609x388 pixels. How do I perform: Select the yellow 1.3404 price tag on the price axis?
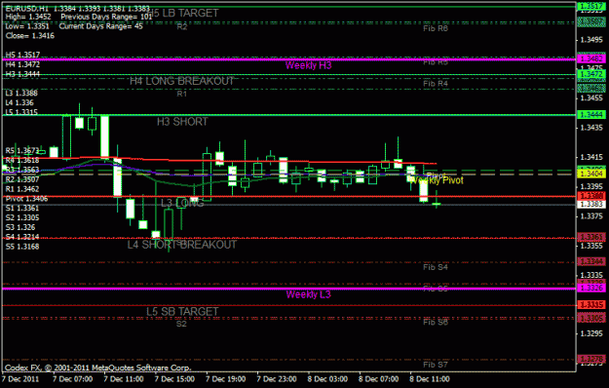pos(591,174)
